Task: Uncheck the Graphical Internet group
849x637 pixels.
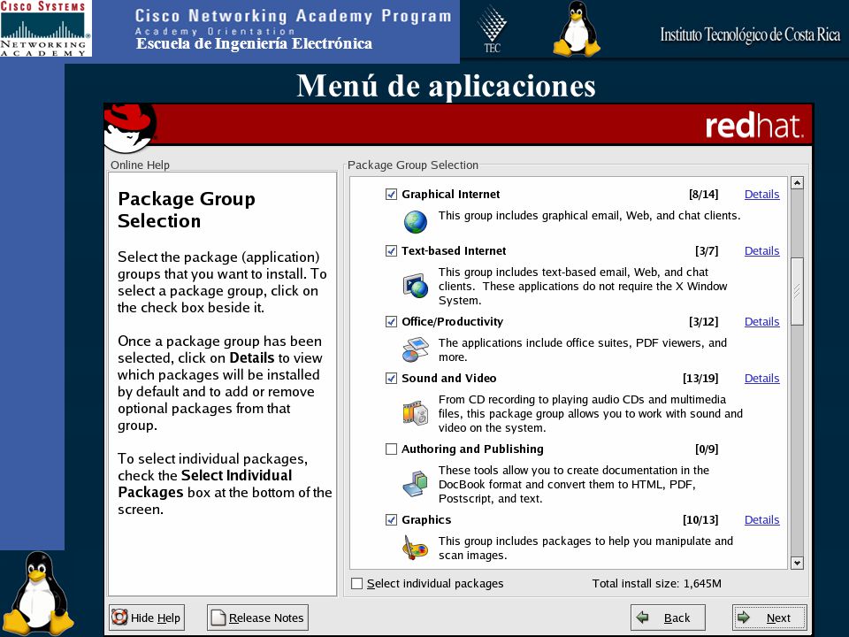Action: coord(391,194)
